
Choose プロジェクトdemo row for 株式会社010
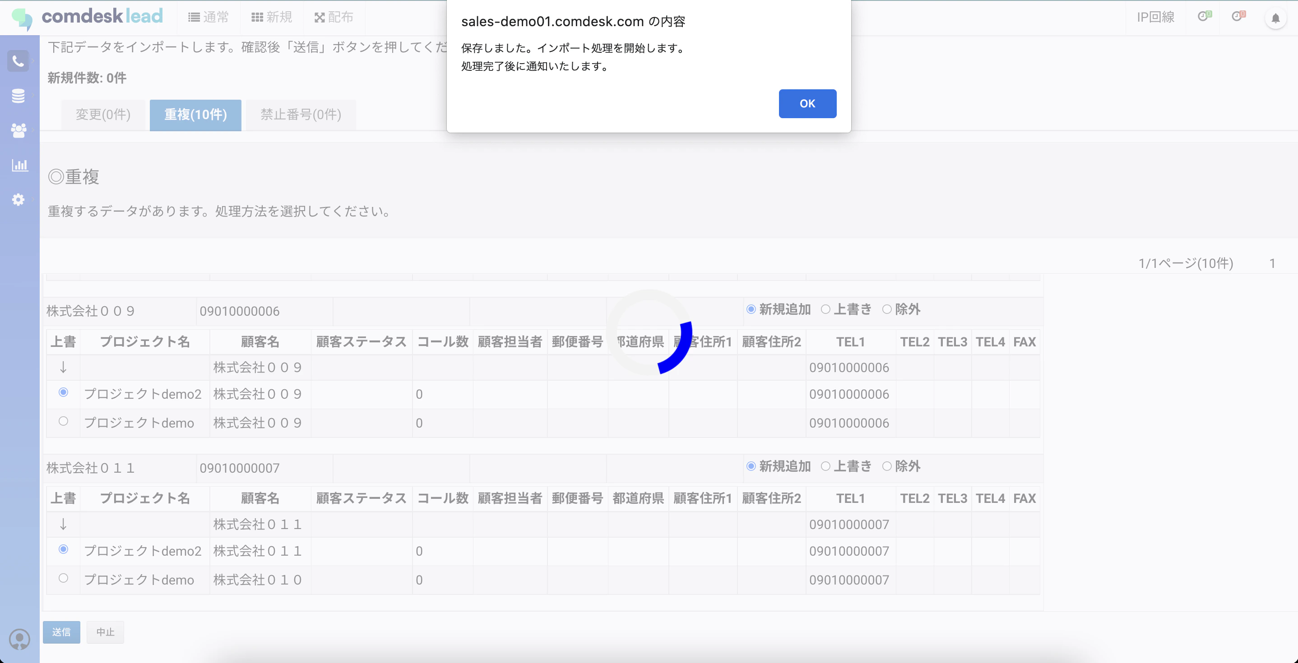click(63, 578)
